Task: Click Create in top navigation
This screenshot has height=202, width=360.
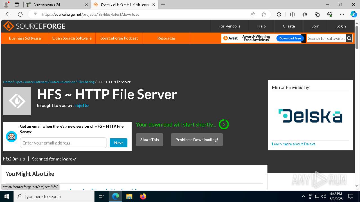Action: (289, 26)
